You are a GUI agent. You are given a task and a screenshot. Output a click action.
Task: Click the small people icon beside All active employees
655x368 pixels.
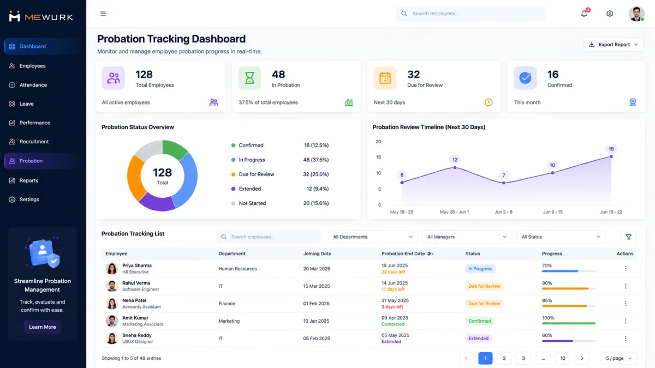(213, 102)
